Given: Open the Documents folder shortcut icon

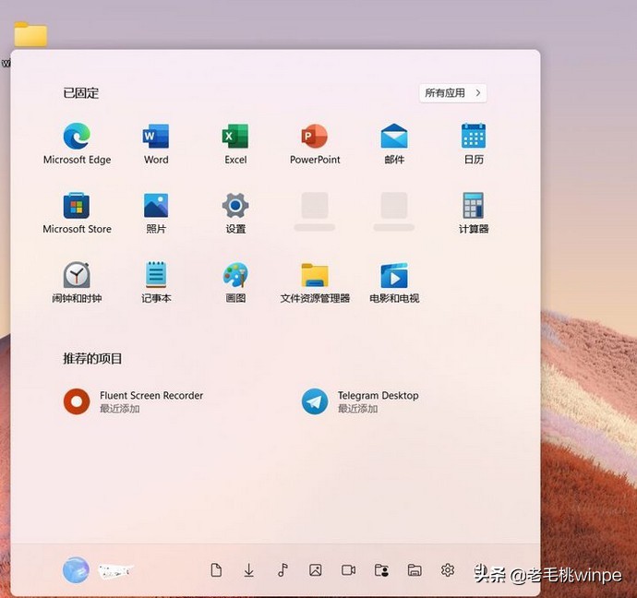Looking at the screenshot, I should [216, 570].
